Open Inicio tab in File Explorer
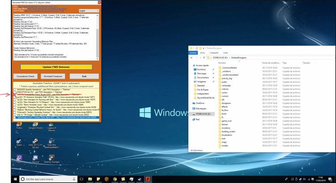The image size is (336, 183). click(x=202, y=53)
